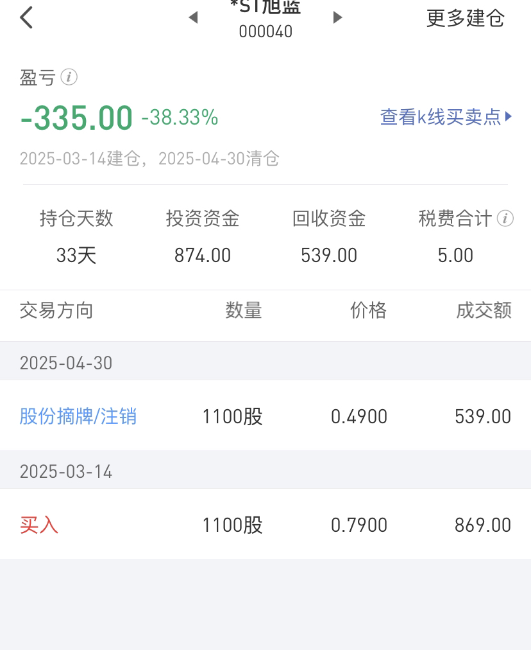Open 买入 transaction entry

click(39, 525)
